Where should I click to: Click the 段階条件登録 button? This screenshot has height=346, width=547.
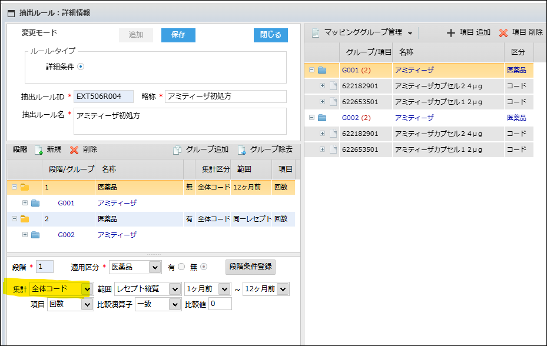pos(250,267)
